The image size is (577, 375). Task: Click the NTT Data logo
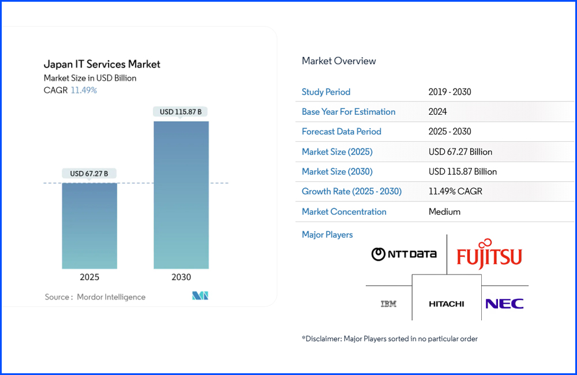(404, 254)
